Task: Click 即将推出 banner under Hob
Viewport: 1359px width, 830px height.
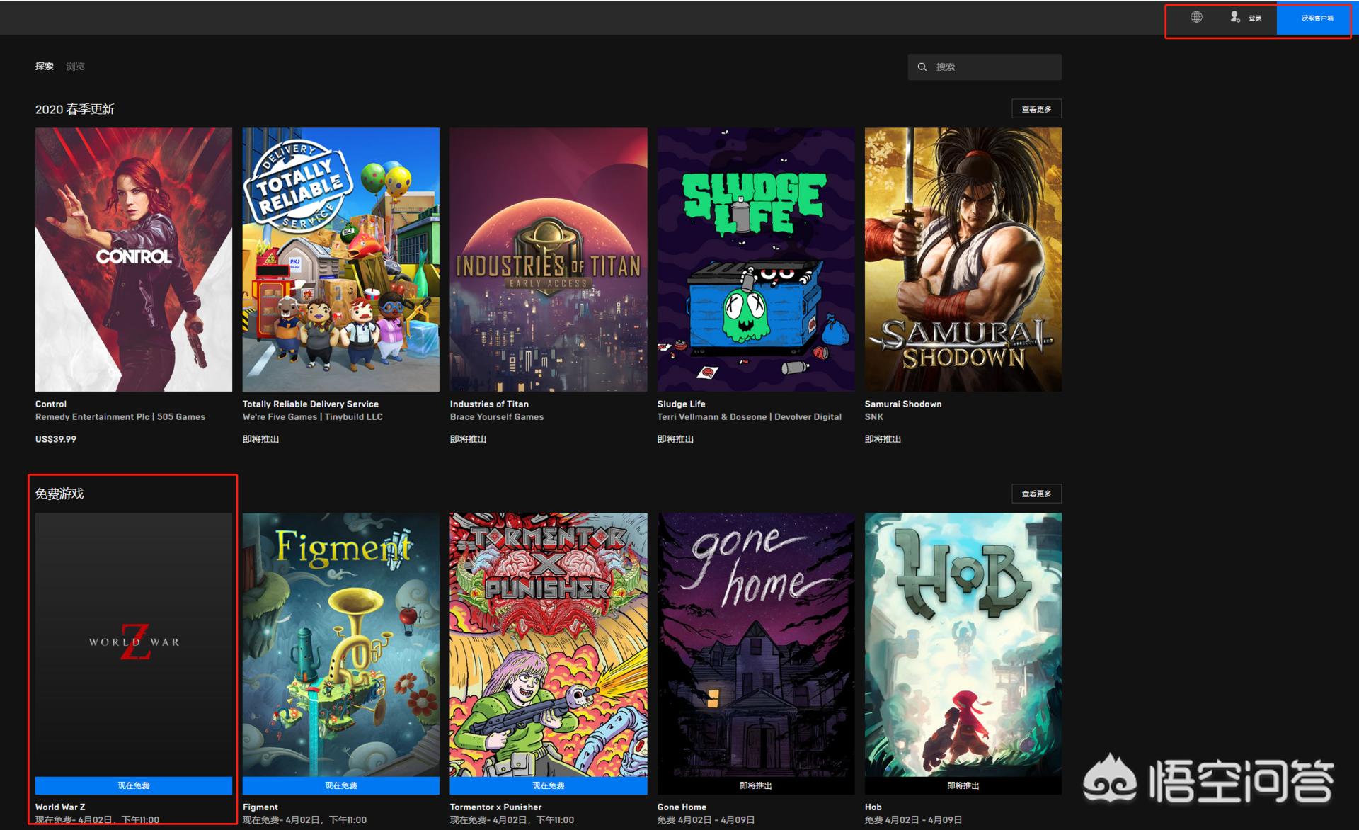Action: 963,785
